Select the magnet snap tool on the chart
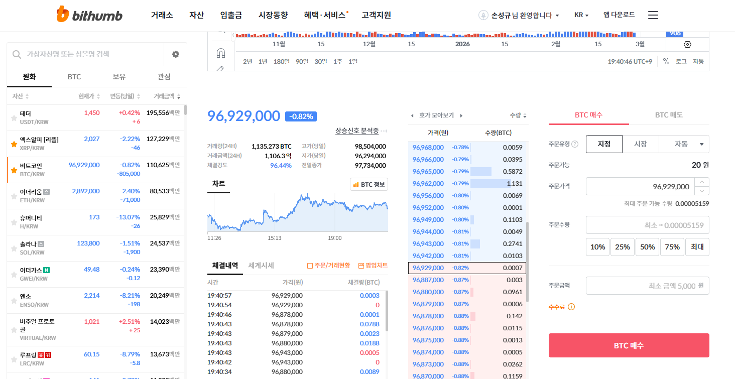Image resolution: width=735 pixels, height=379 pixels. click(x=221, y=52)
